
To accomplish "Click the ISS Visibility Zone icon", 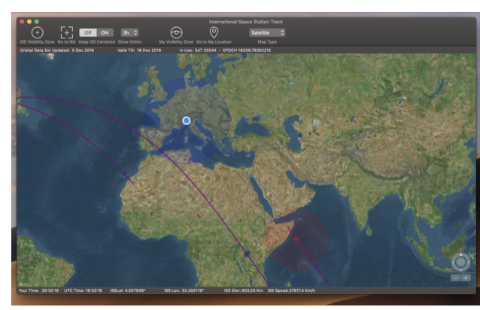I will pos(37,32).
